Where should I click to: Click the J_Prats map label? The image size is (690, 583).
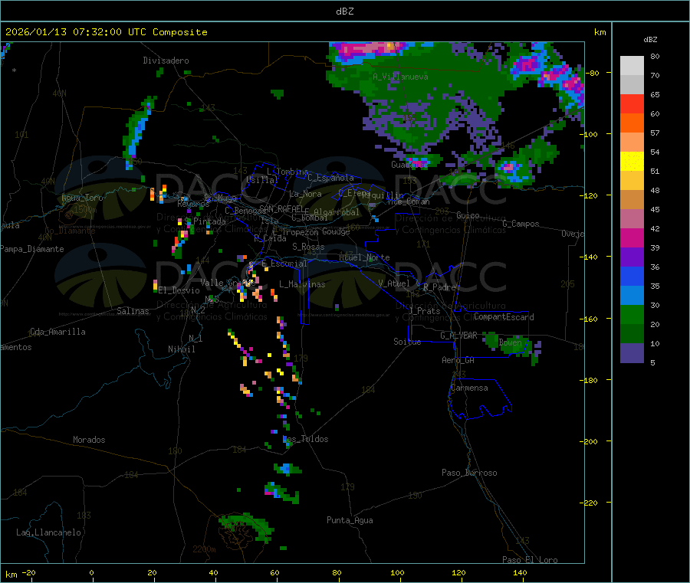click(424, 311)
